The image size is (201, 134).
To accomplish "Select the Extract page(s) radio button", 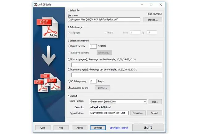I will tap(69, 59).
